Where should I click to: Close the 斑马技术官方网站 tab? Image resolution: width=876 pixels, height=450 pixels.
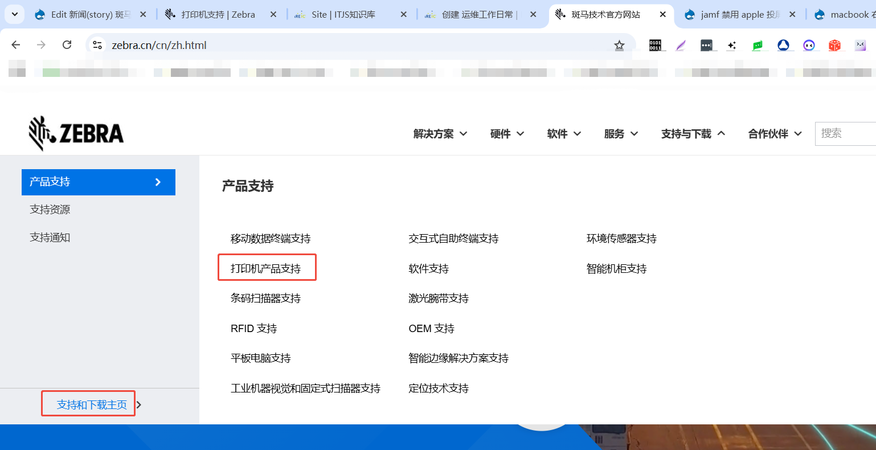coord(662,14)
